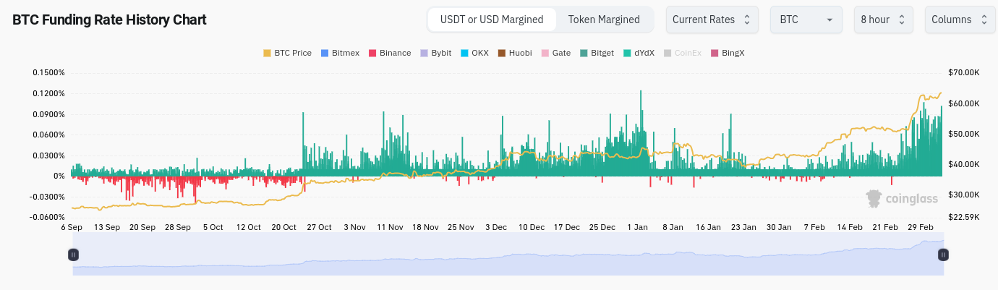The height and width of the screenshot is (290, 998).
Task: Toggle Bybit legend marker
Action: click(425, 53)
